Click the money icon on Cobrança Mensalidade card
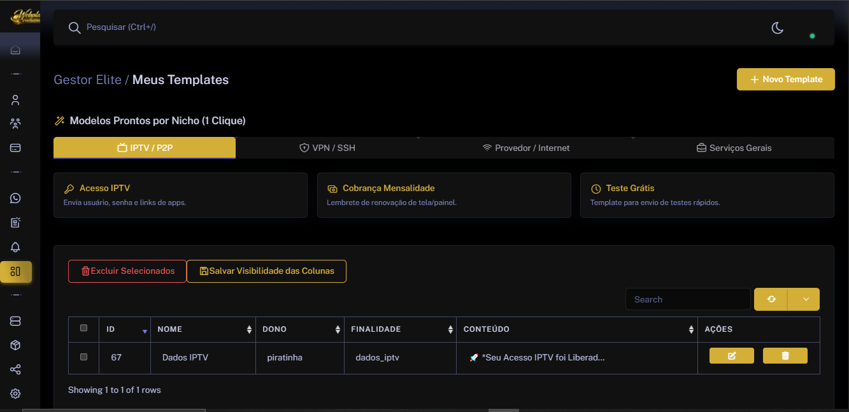This screenshot has width=849, height=412. point(332,188)
